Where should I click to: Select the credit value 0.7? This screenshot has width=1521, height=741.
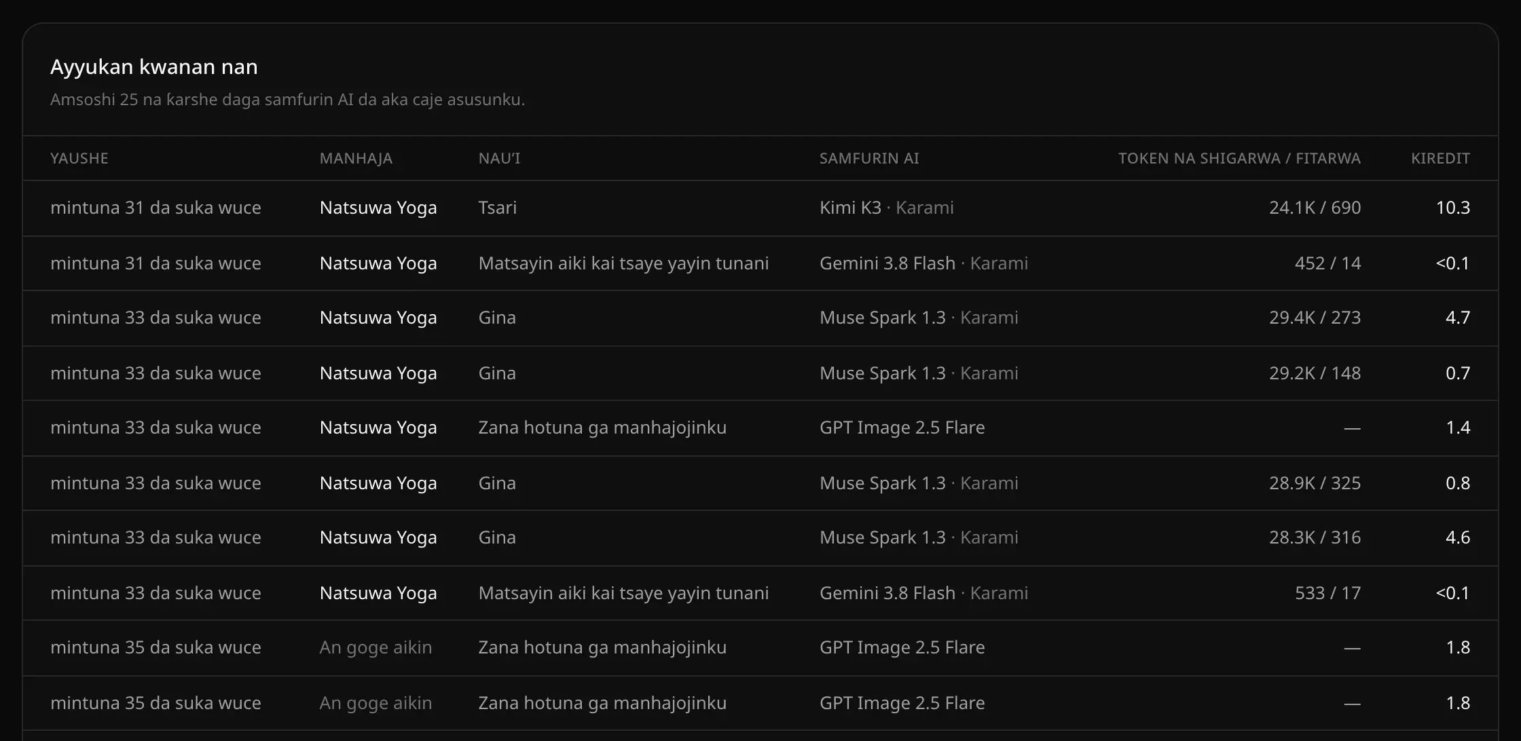click(x=1457, y=373)
